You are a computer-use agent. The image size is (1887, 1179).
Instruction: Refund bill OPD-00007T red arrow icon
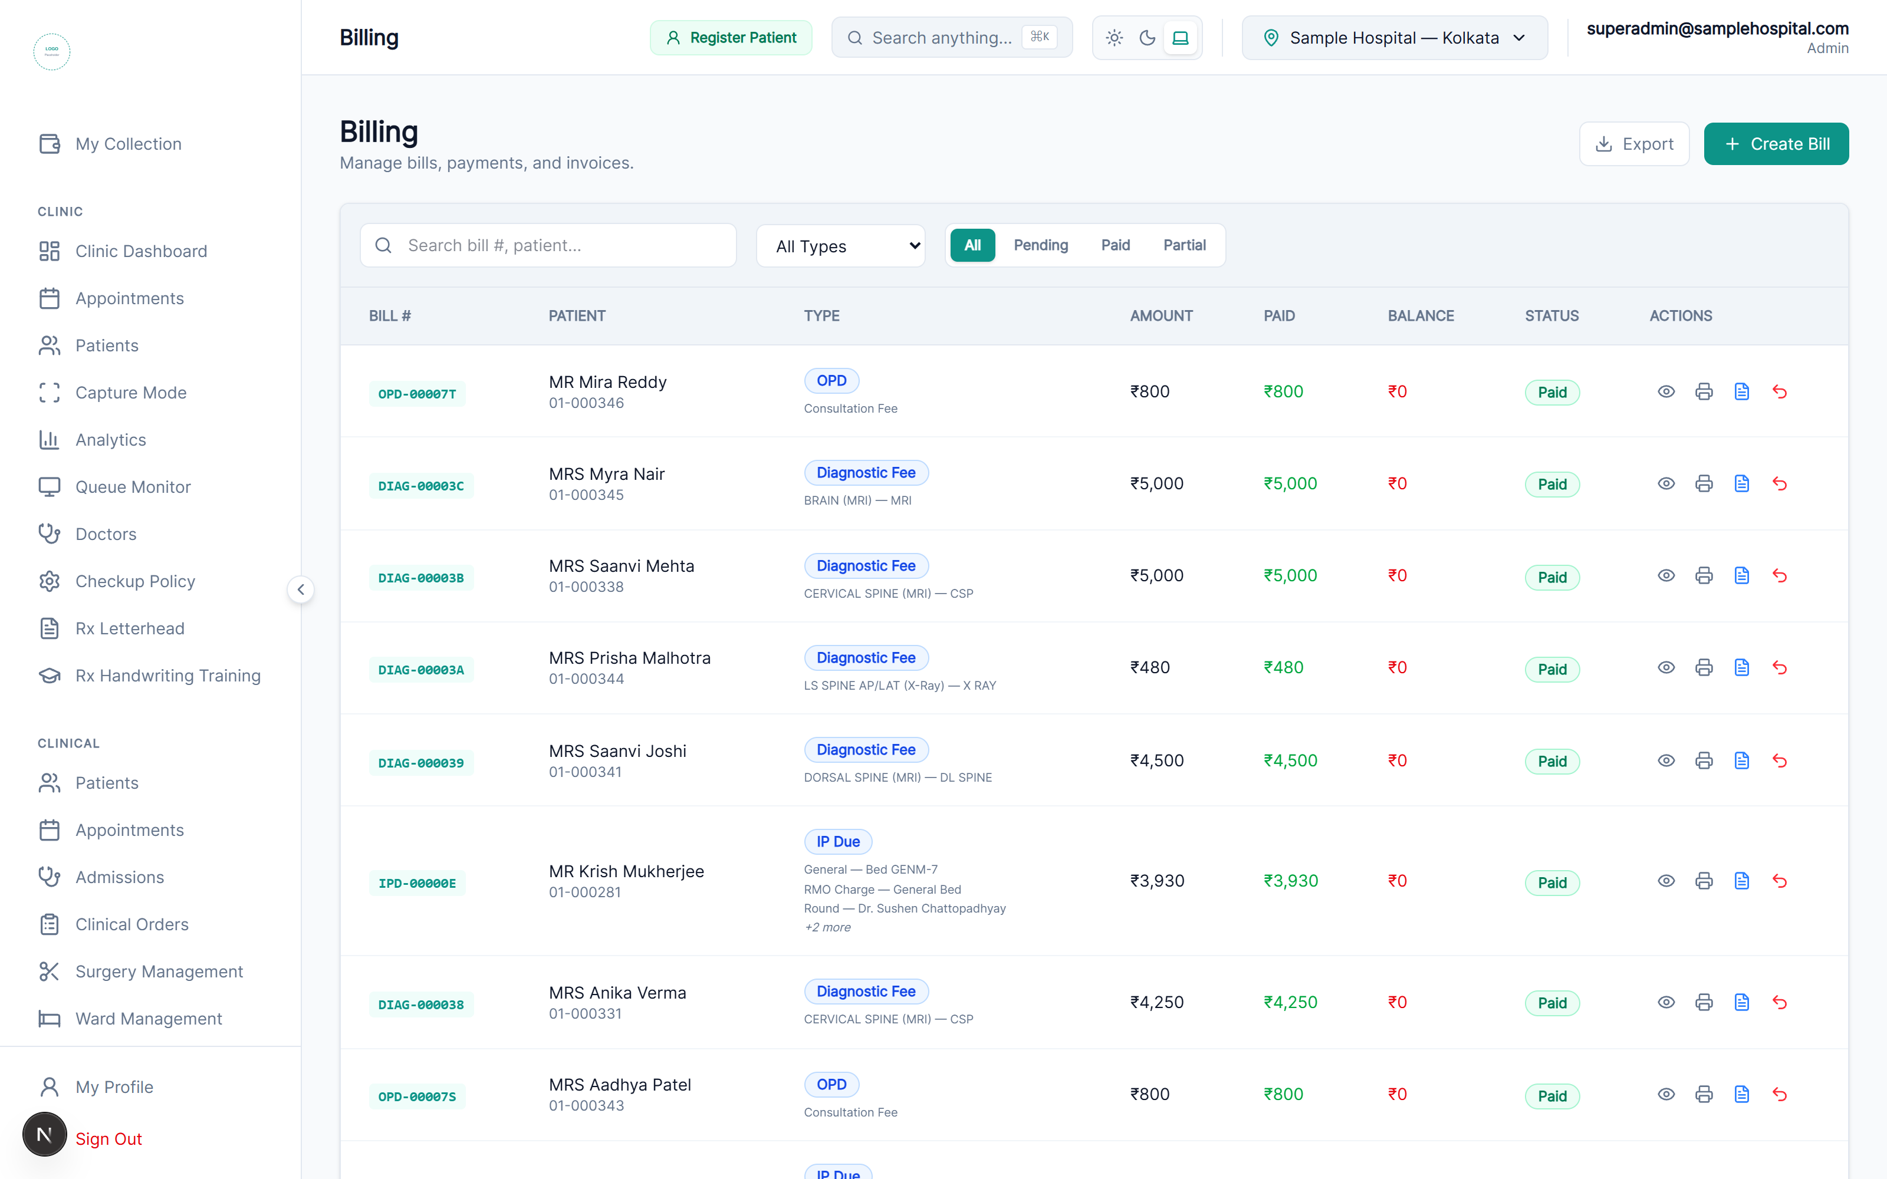(x=1780, y=391)
